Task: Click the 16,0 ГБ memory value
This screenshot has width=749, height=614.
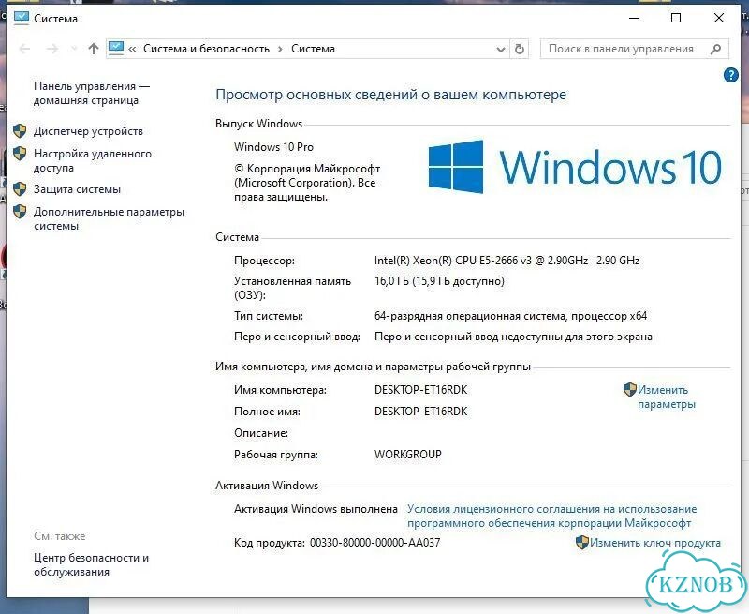Action: (439, 281)
